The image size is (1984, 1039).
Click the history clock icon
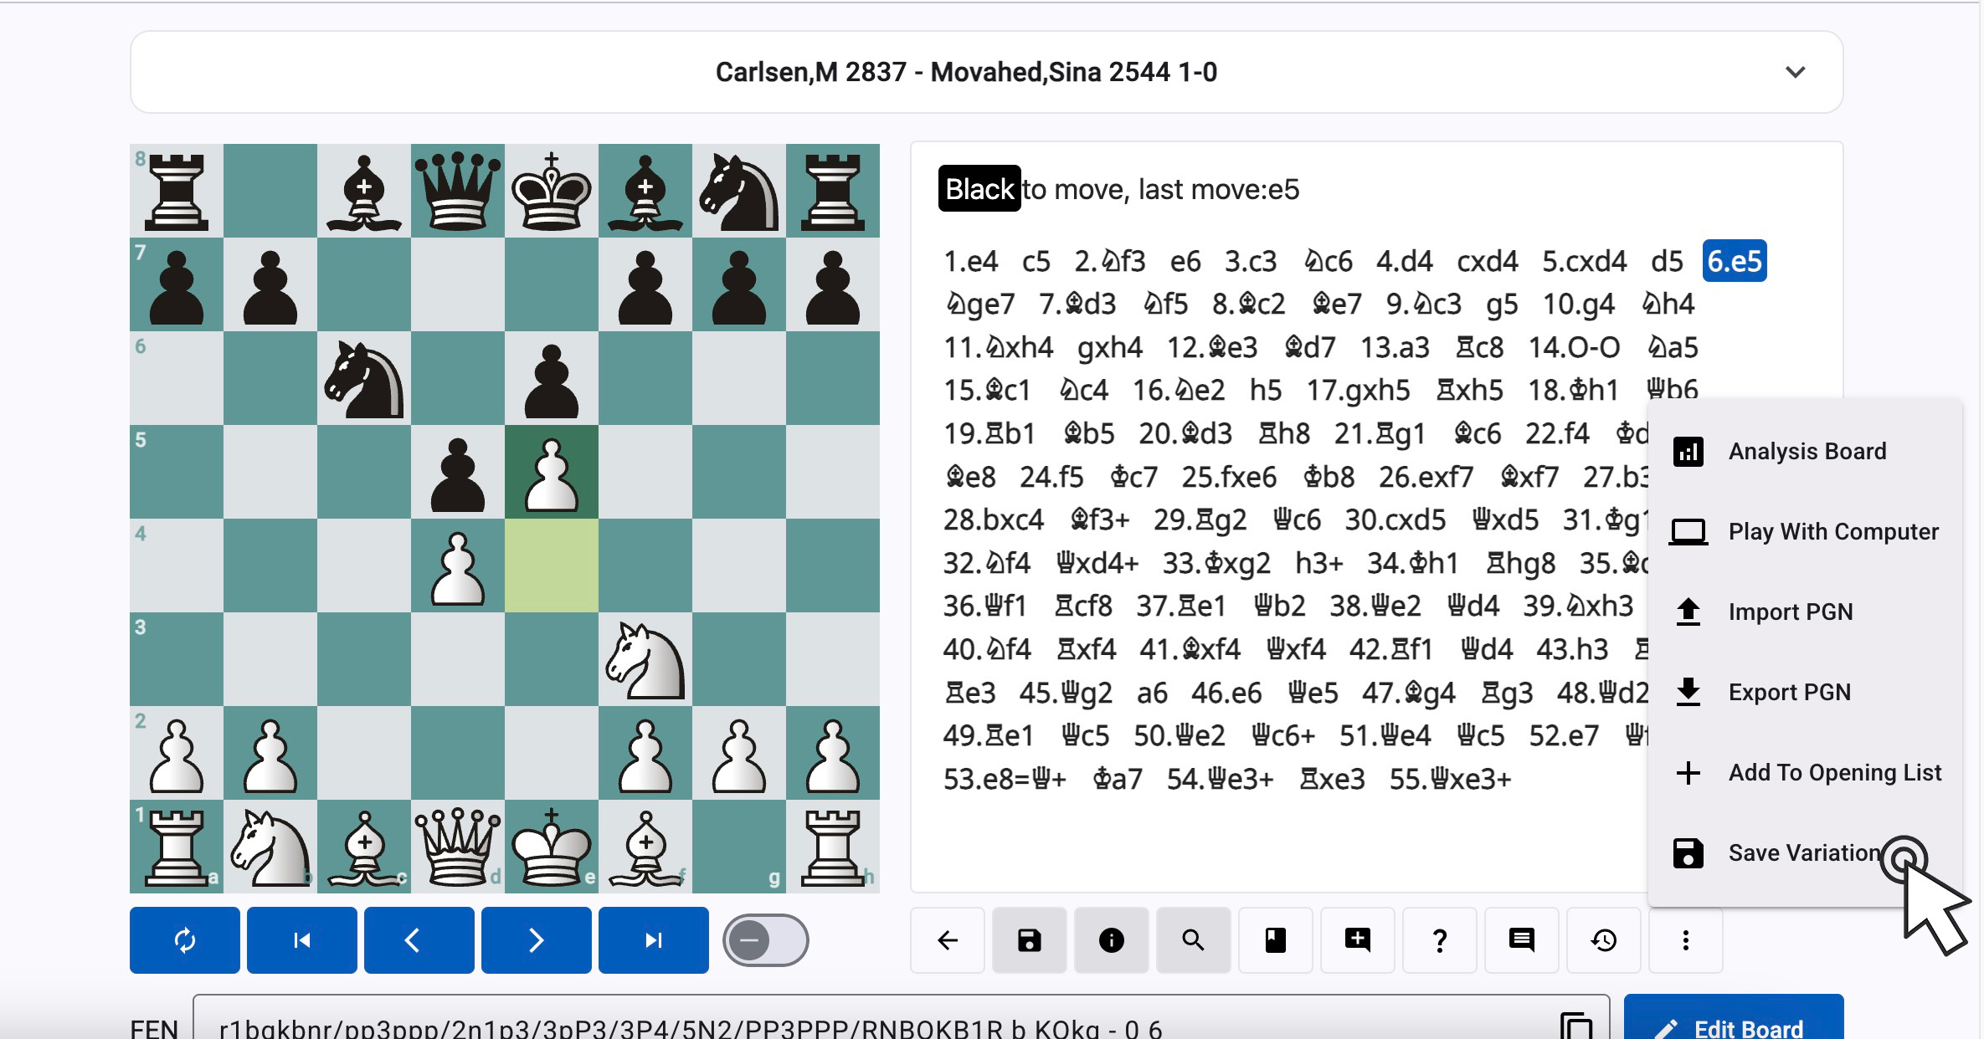pyautogui.click(x=1603, y=940)
